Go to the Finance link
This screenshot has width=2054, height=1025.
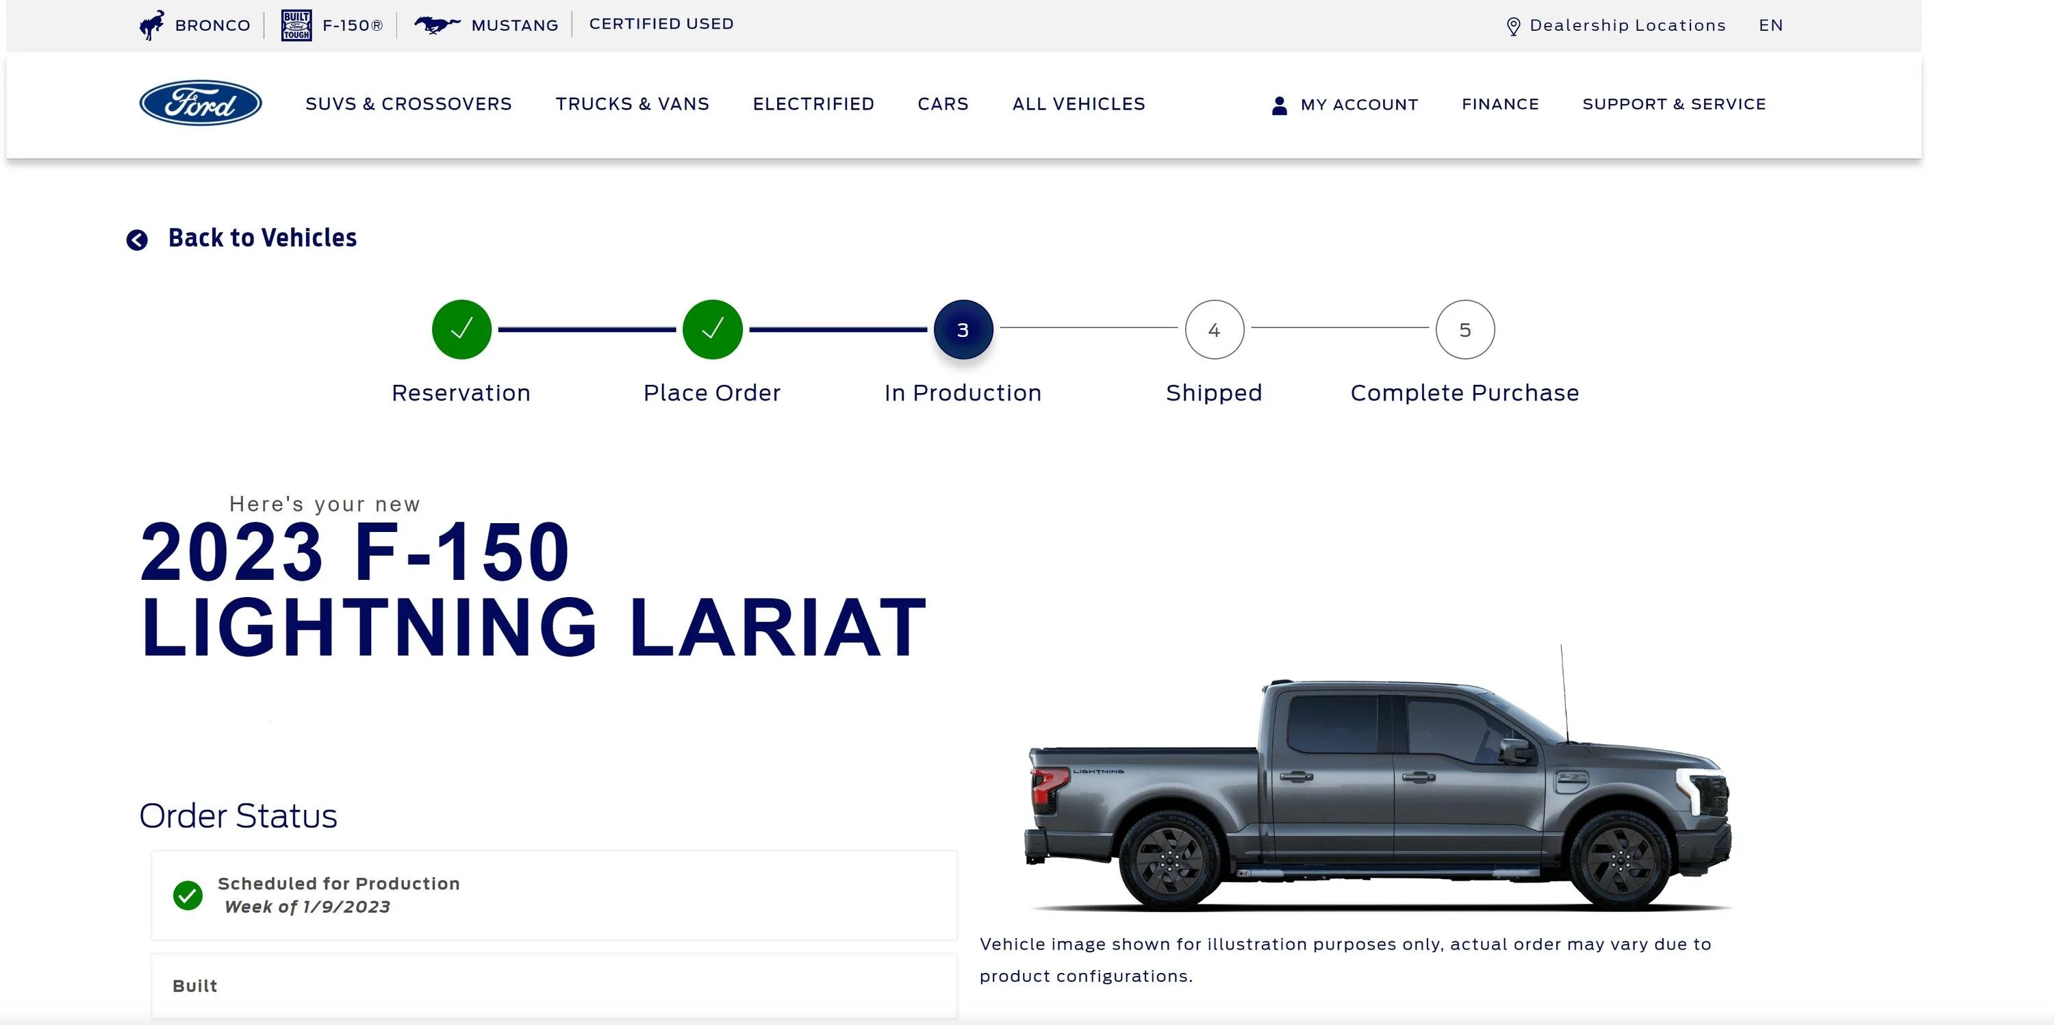point(1500,105)
